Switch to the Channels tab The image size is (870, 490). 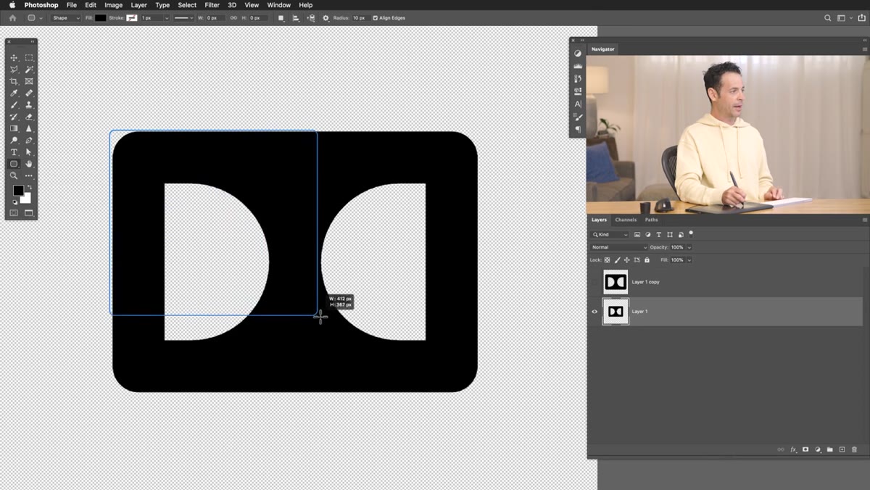tap(626, 220)
